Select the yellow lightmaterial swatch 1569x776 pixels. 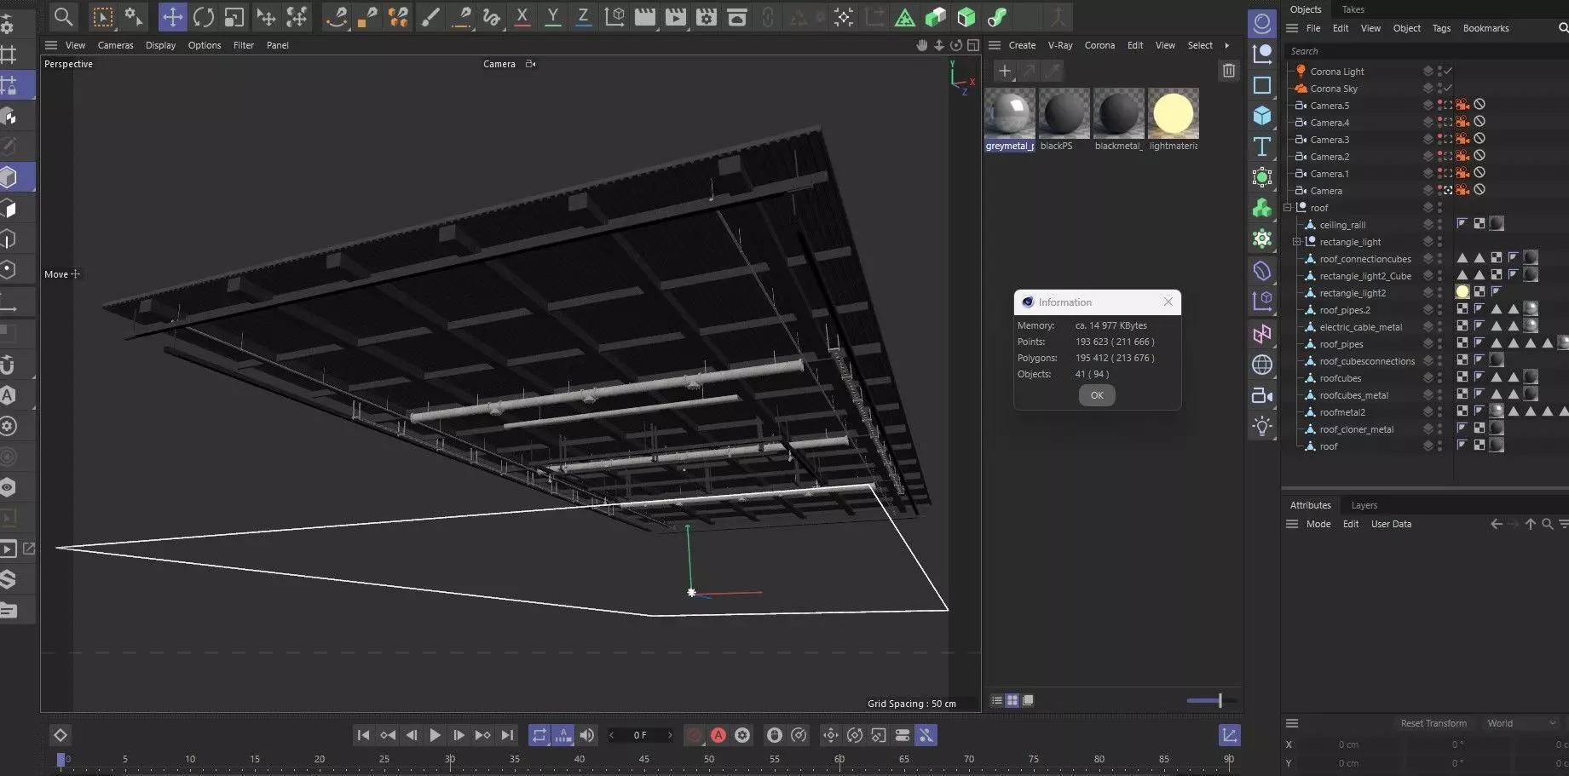click(x=1173, y=113)
